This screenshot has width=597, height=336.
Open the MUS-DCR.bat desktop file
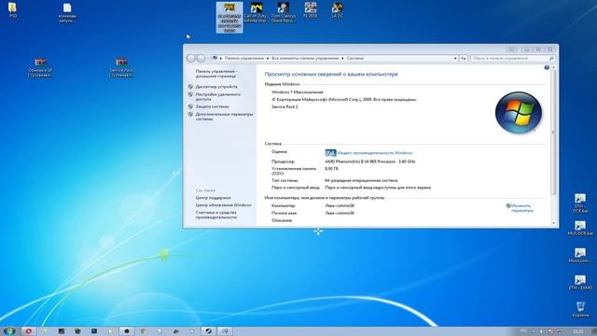click(580, 229)
